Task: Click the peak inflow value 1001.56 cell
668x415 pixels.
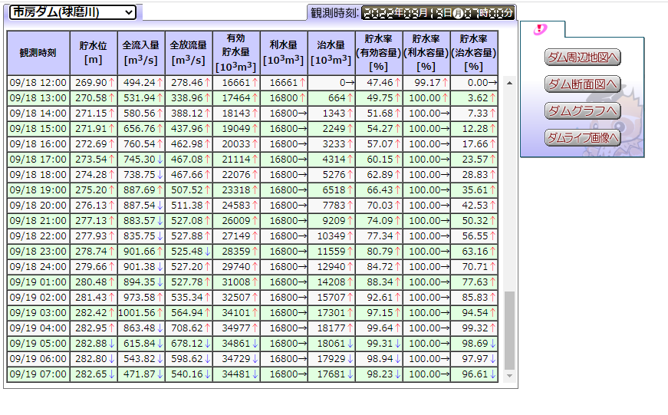Action: point(141,313)
